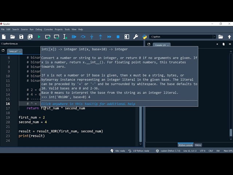Interrupt kernel stop square in console
This screenshot has height=175, width=233.
pyautogui.click(x=217, y=44)
